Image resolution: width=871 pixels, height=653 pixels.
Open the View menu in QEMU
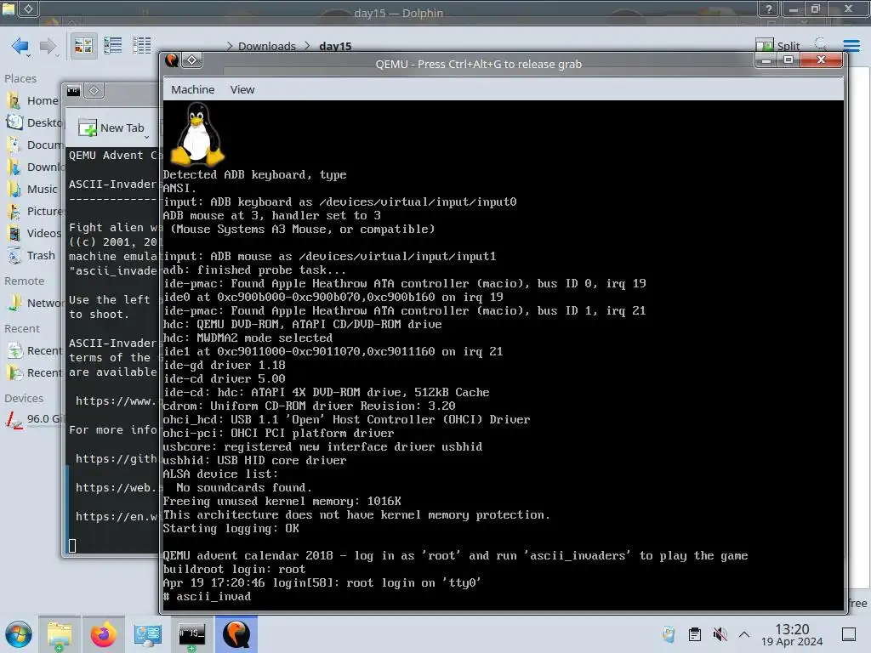point(242,89)
